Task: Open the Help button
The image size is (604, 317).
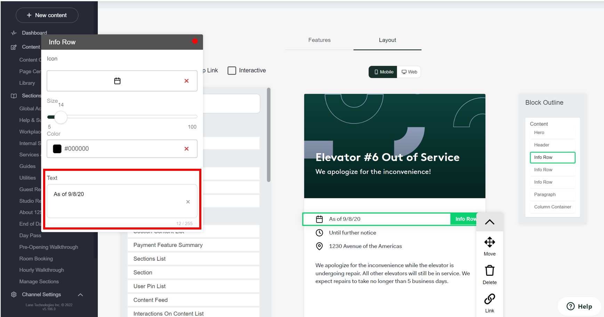Action: 579,306
